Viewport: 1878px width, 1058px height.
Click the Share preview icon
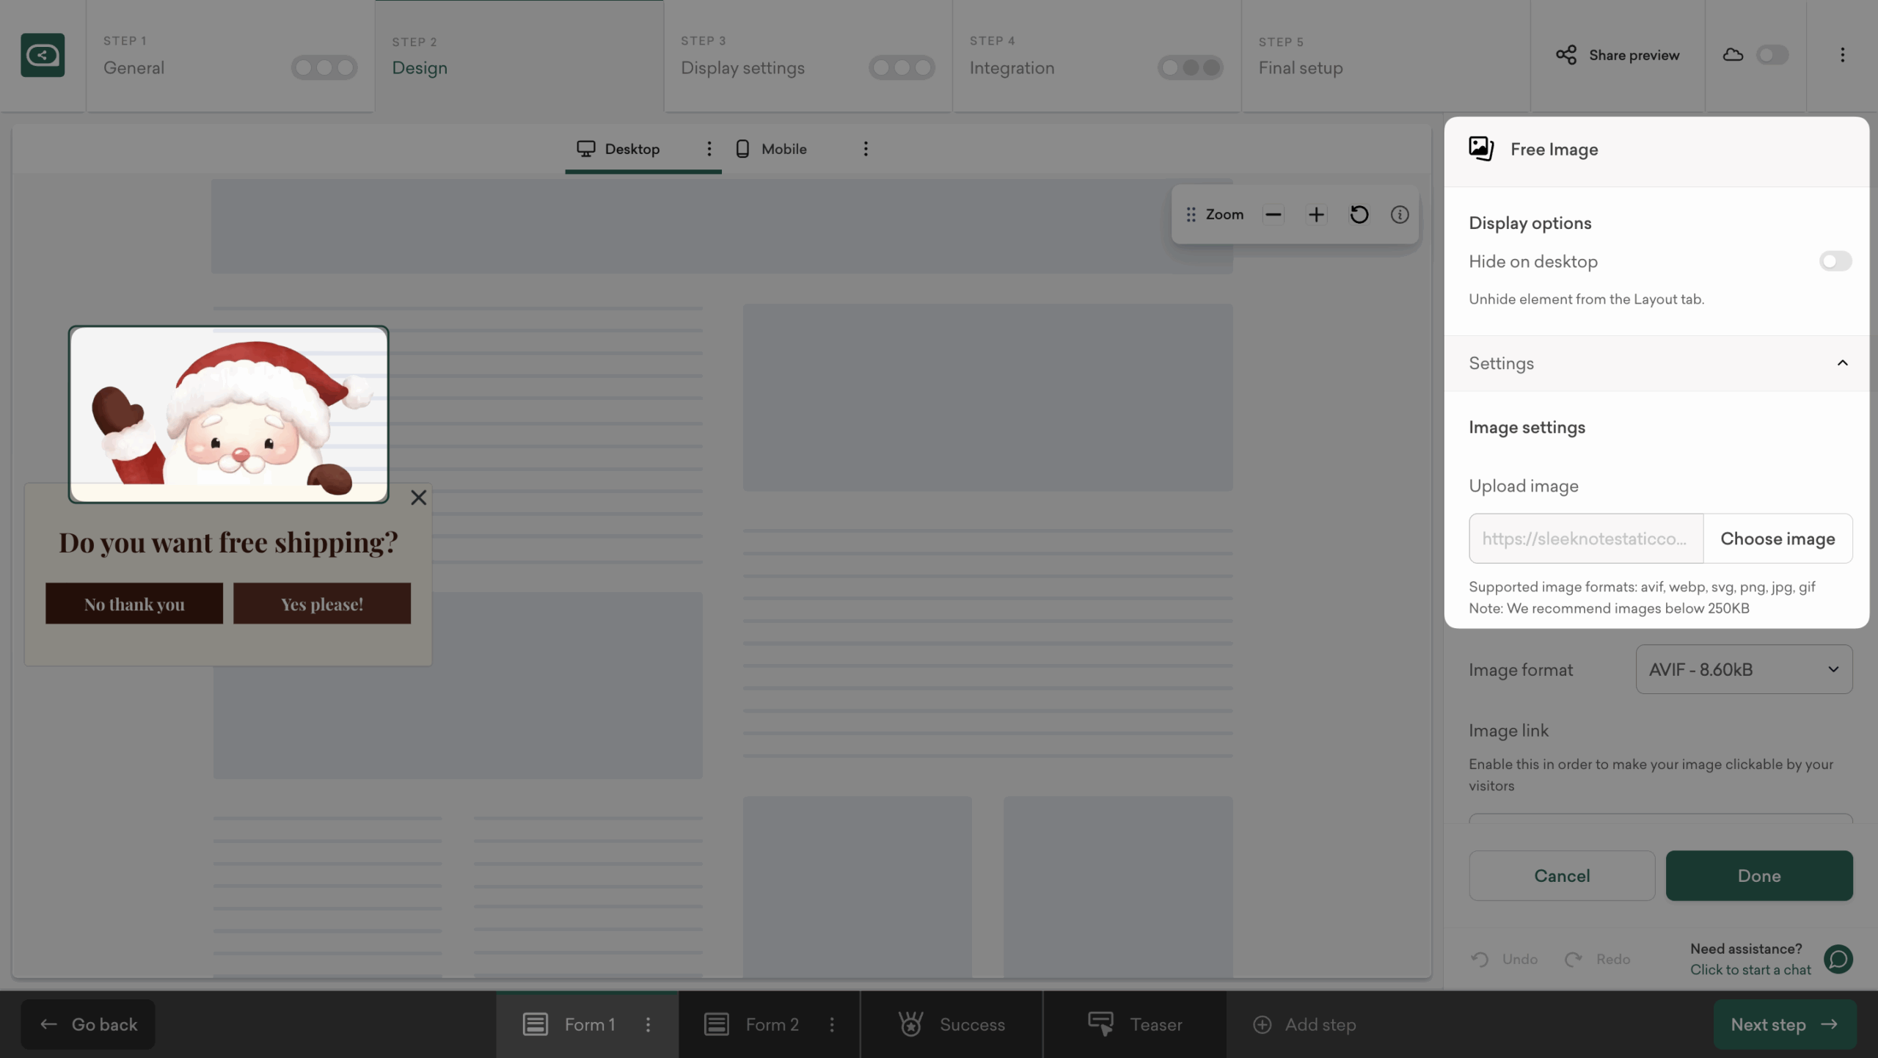click(x=1565, y=55)
